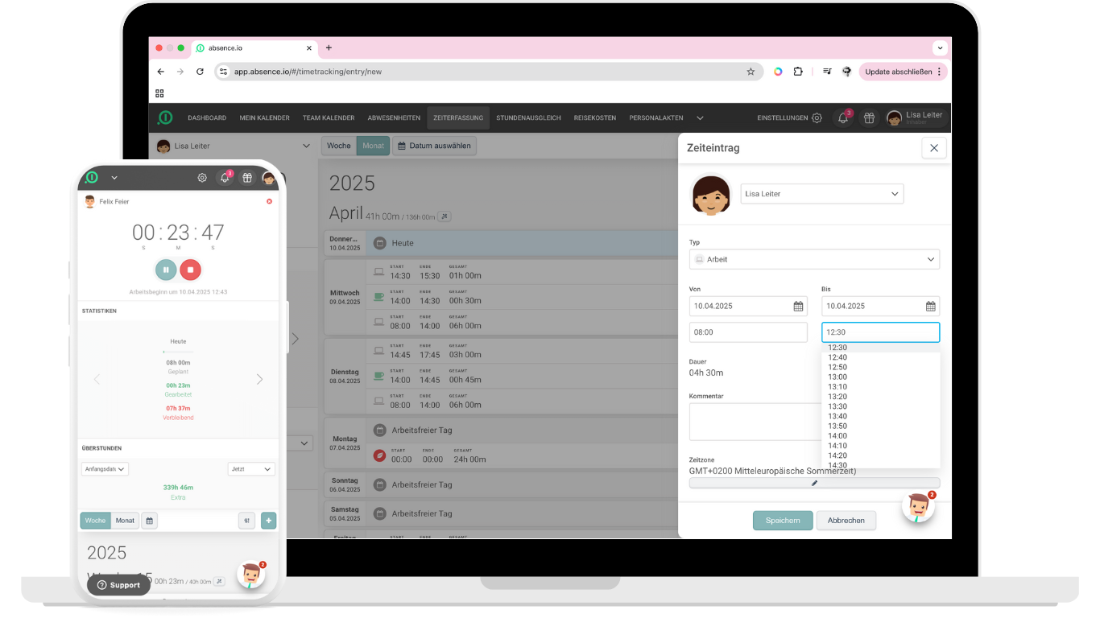
Task: Open the Abwesenheiten menu item
Action: 394,117
